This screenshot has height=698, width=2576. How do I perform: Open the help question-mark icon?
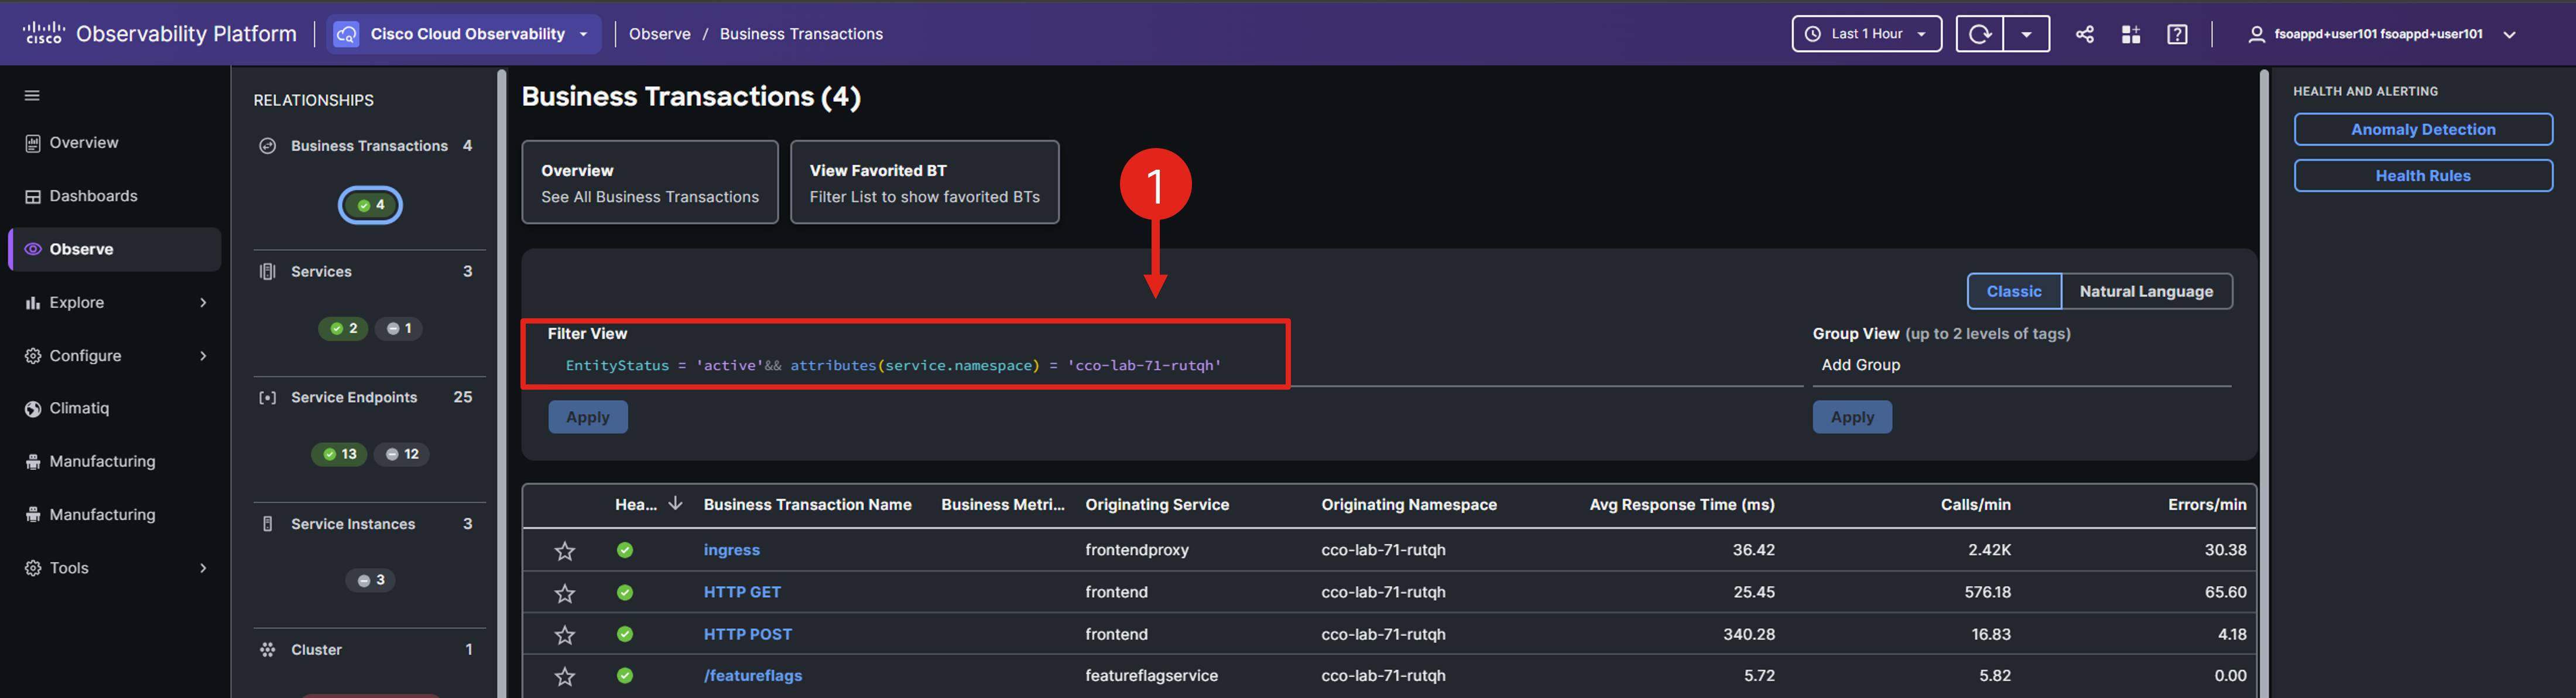click(x=2177, y=34)
